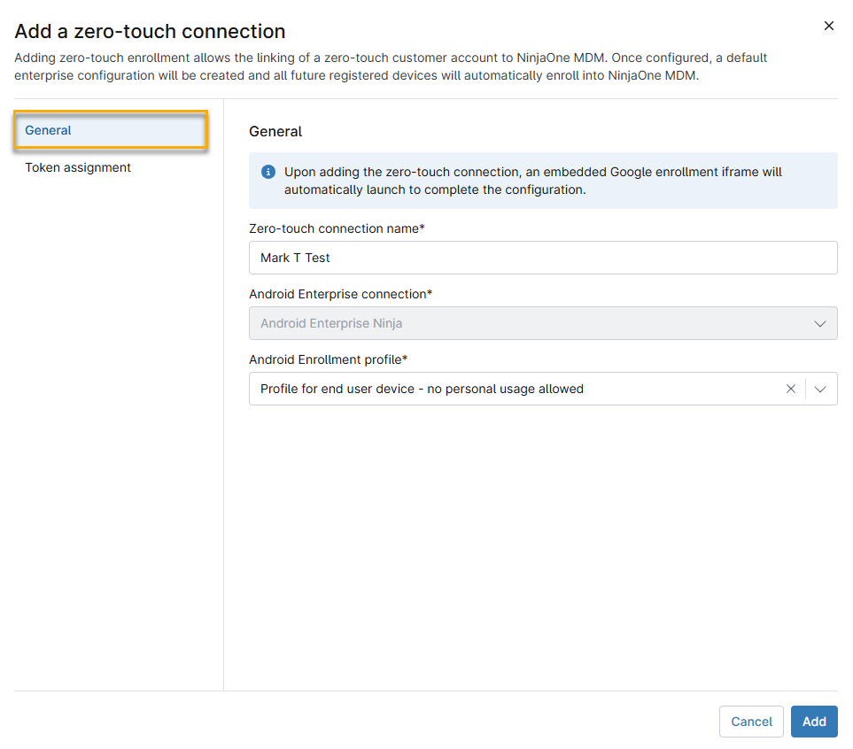
Task: Click the divider between clear and chevron icons
Action: (805, 389)
